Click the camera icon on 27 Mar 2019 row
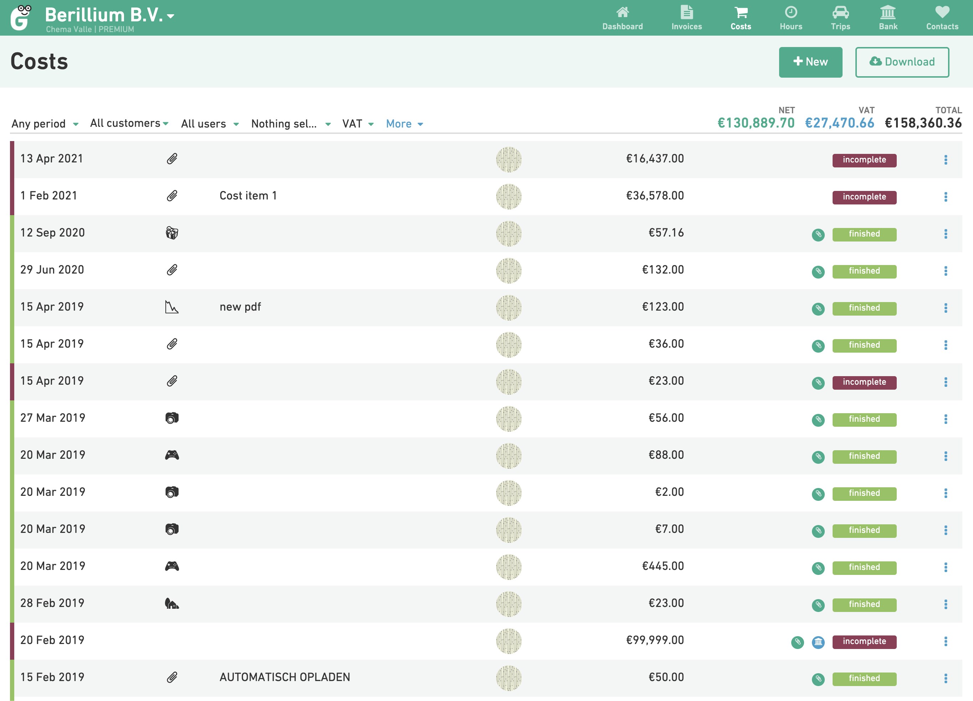 (x=171, y=418)
